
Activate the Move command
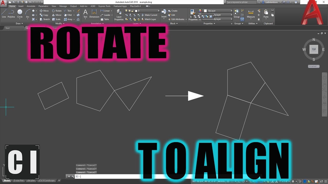click(x=44, y=11)
